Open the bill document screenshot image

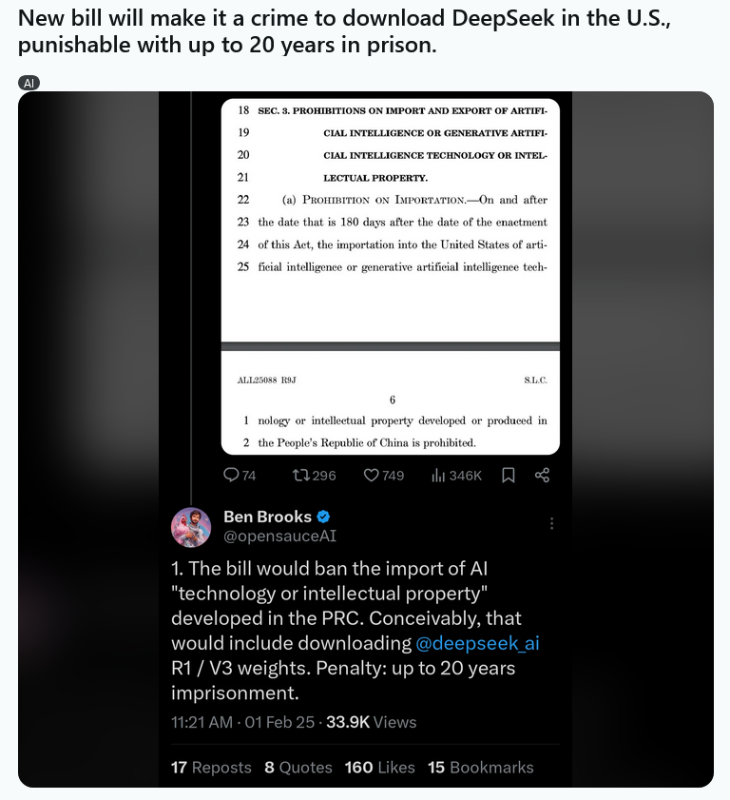390,276
